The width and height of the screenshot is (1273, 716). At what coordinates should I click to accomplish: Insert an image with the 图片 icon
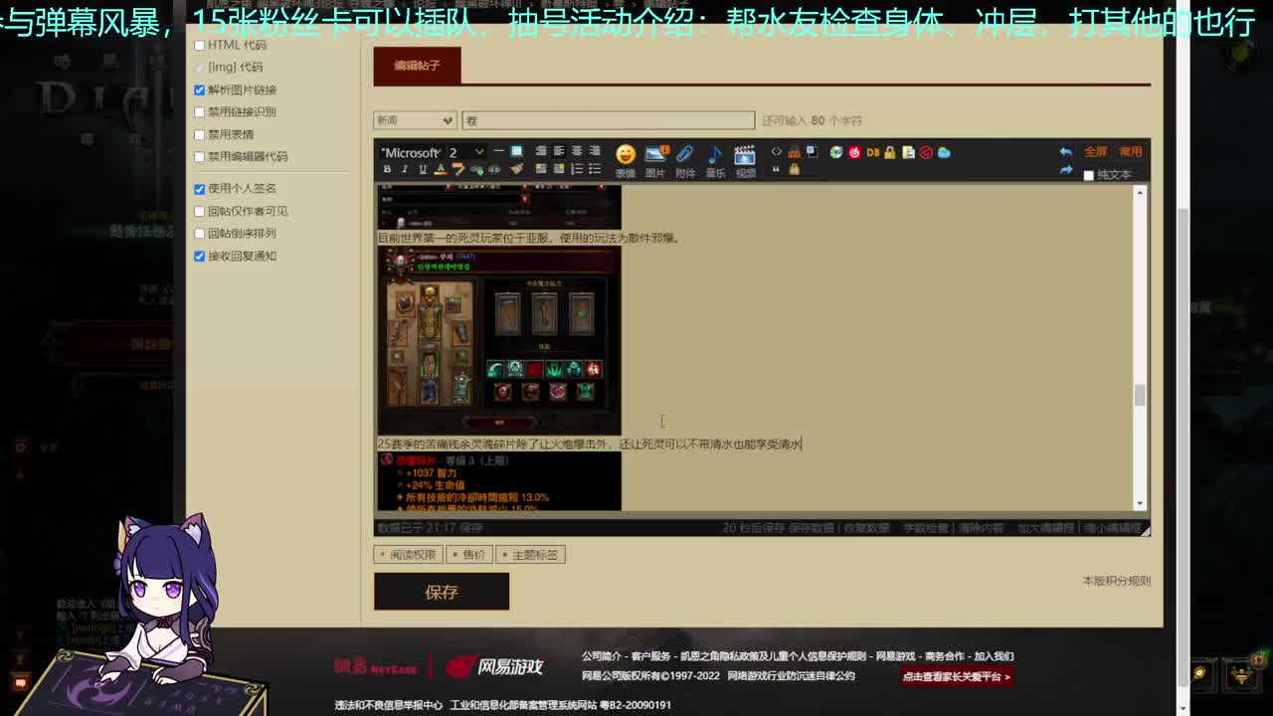click(x=656, y=159)
